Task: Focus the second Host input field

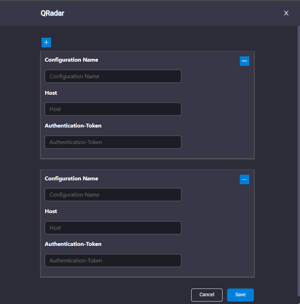Action: (x=113, y=228)
